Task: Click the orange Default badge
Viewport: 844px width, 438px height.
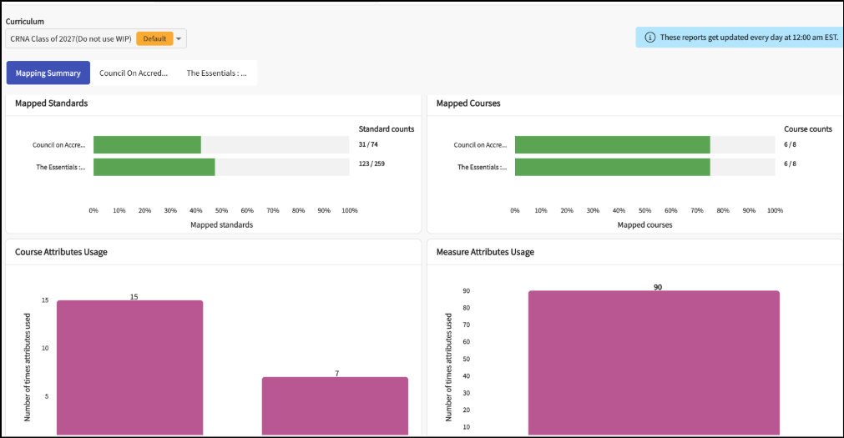Action: click(154, 38)
